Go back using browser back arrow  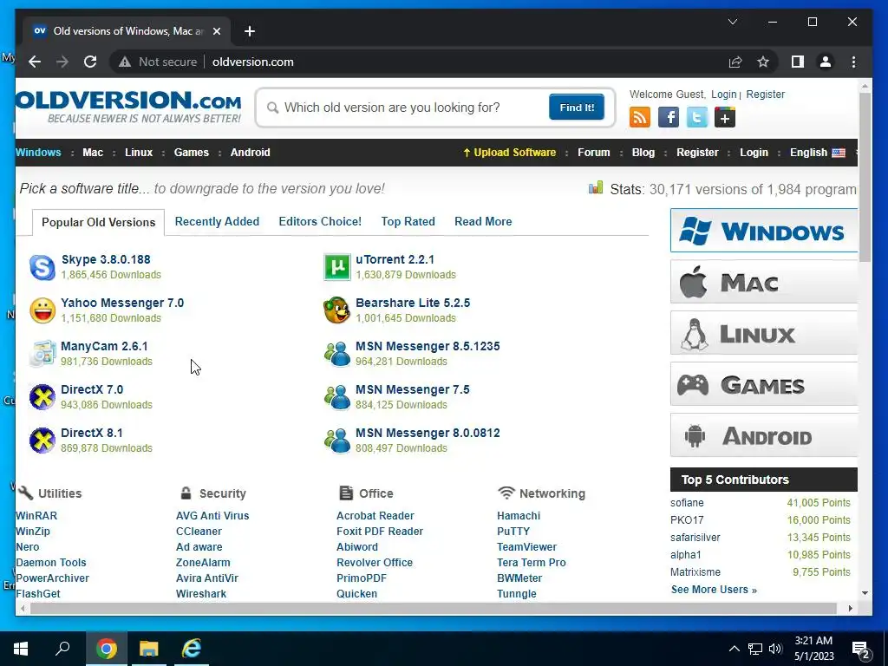[x=35, y=62]
